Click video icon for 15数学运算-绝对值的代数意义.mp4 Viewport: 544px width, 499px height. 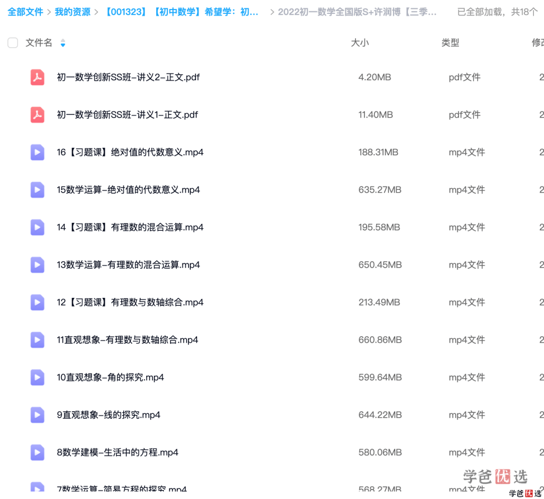[38, 190]
